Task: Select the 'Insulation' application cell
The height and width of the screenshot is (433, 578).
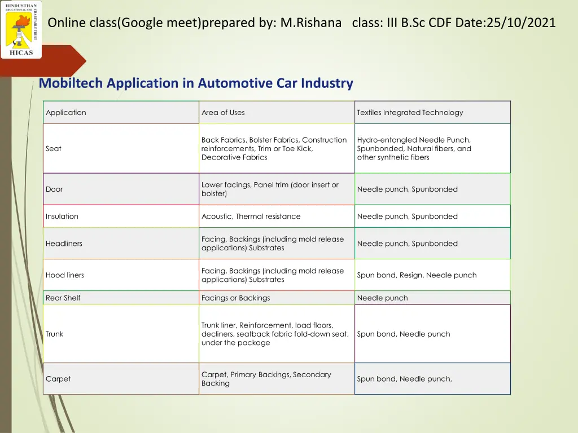Action: point(121,216)
